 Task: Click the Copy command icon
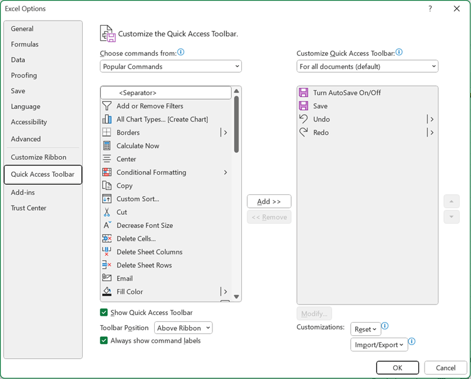(x=106, y=185)
